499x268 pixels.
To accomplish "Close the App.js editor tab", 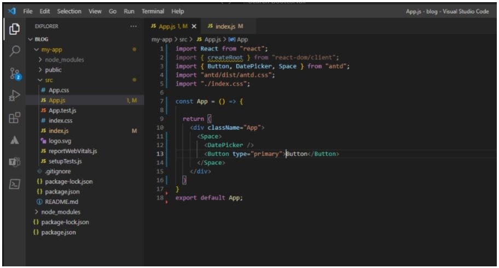I will [194, 26].
